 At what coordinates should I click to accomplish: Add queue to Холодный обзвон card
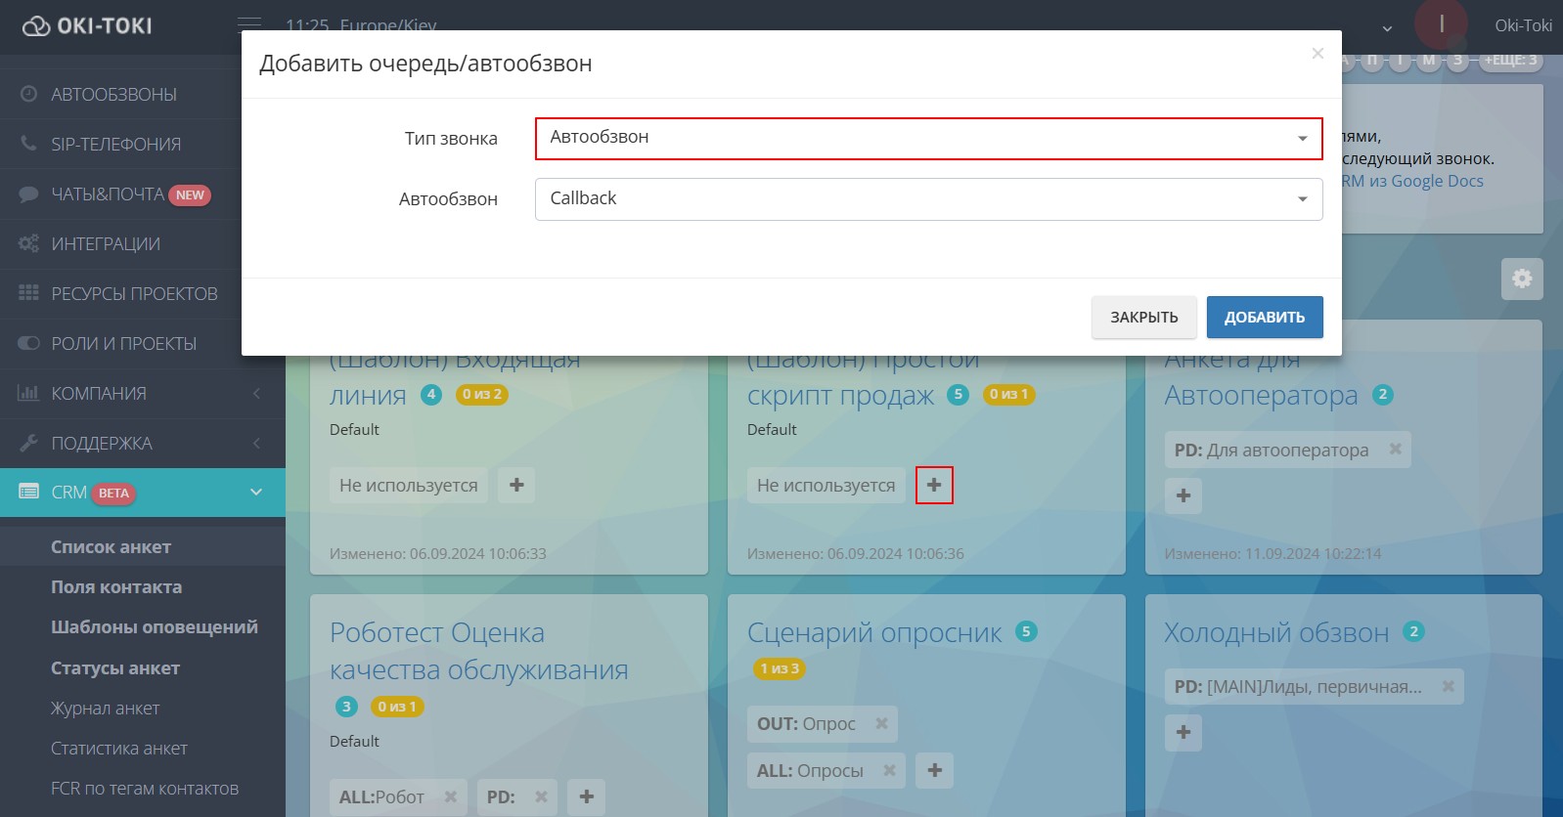[x=1183, y=732]
